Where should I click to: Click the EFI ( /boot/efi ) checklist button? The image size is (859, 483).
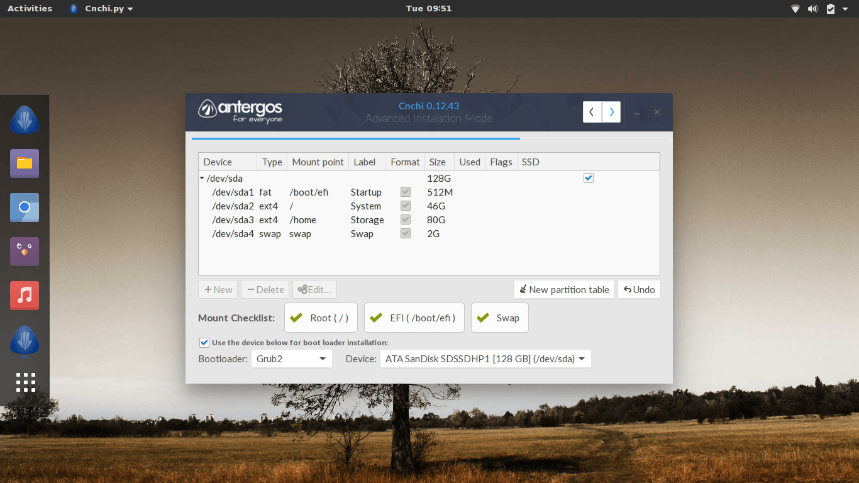[x=414, y=318]
